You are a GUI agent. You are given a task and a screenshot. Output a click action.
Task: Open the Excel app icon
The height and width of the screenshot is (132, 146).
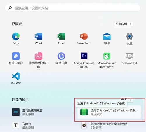coord(61,36)
